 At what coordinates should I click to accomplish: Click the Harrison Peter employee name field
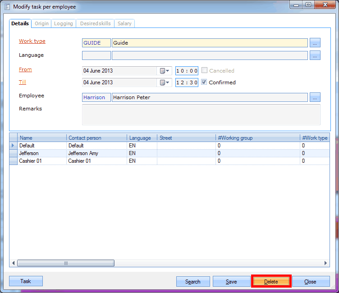tap(210, 97)
